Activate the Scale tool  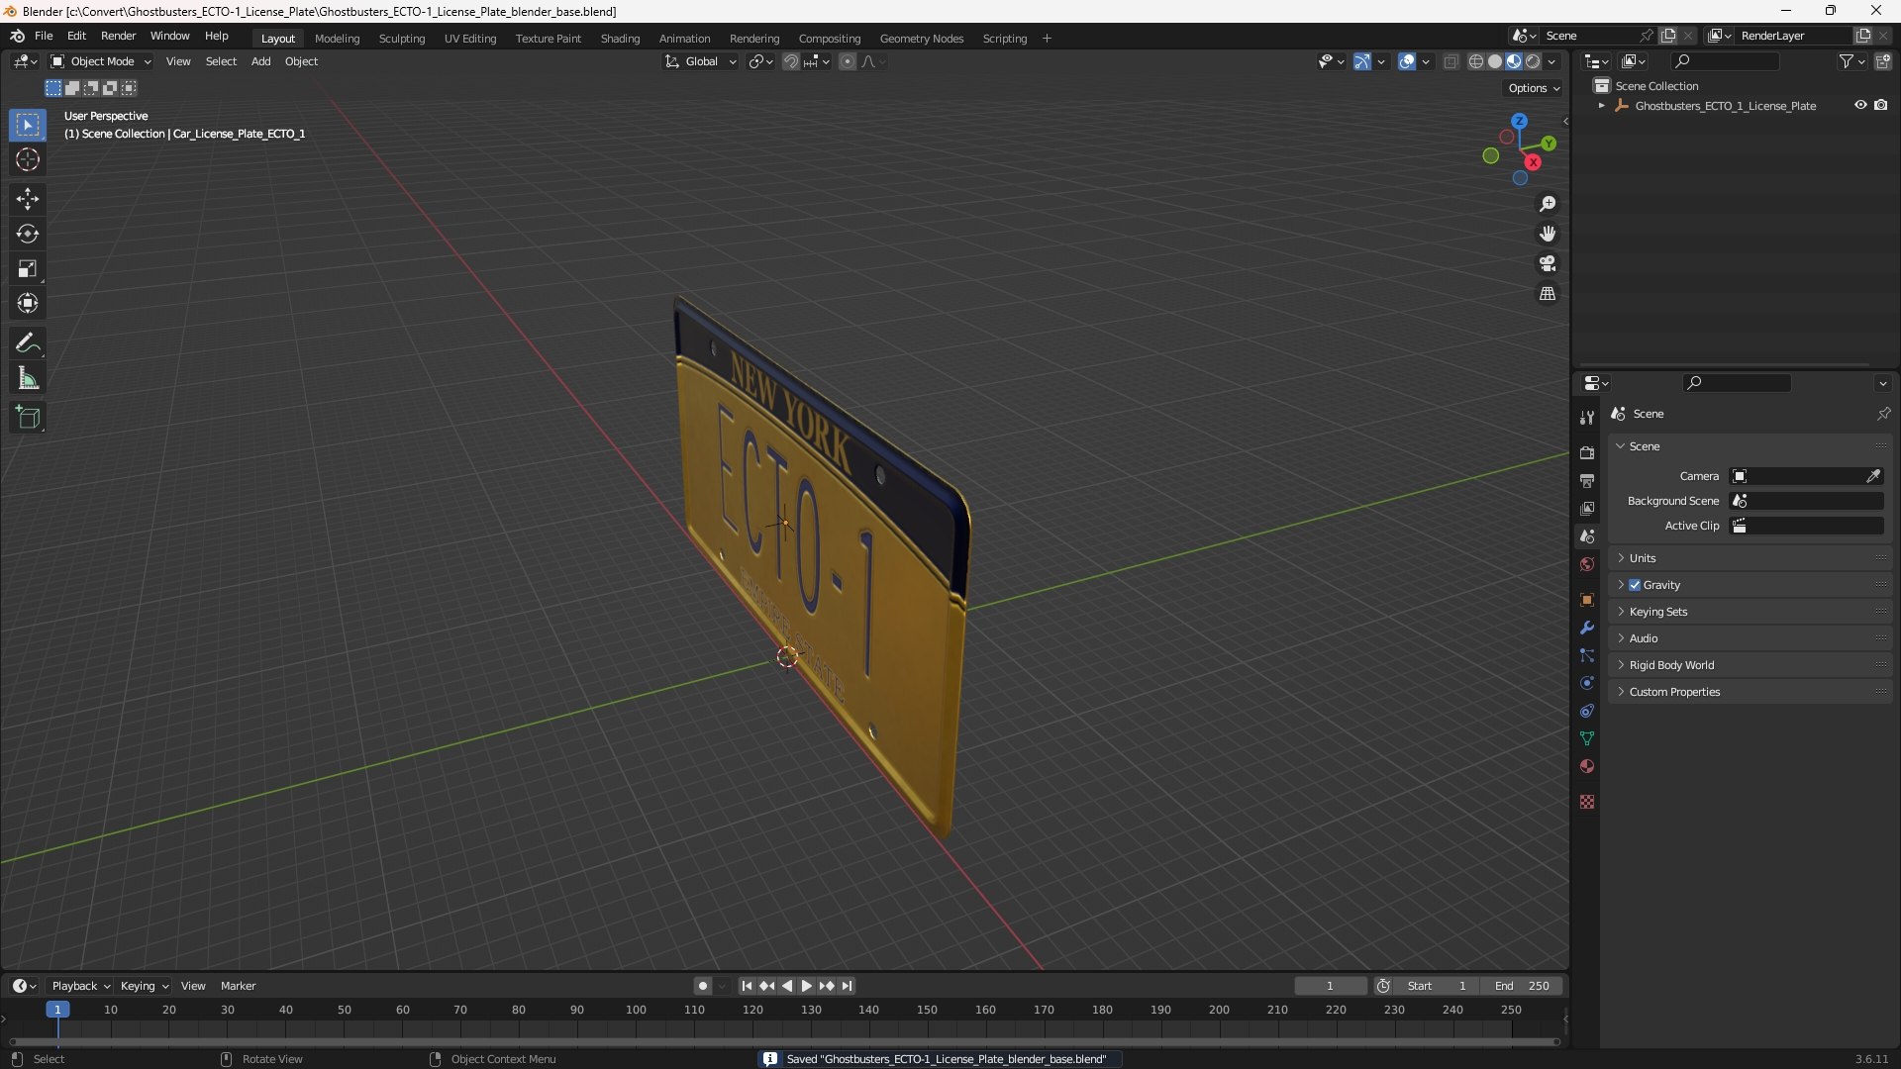point(28,268)
